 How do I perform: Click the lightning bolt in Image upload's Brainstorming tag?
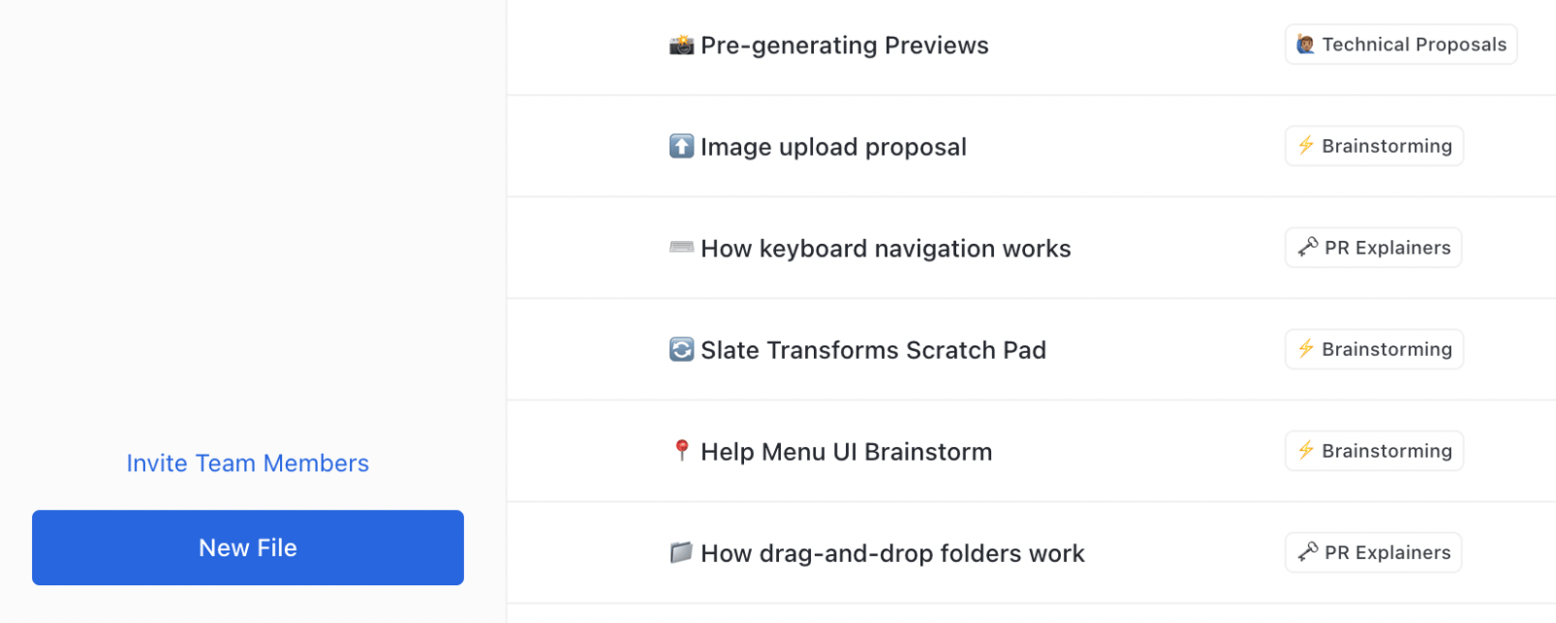click(x=1306, y=146)
